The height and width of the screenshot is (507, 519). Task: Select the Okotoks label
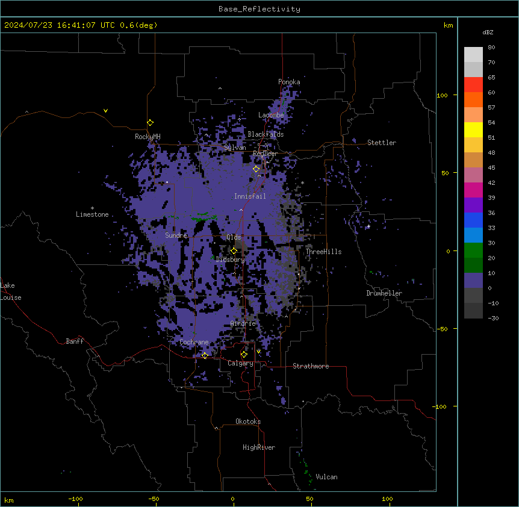pyautogui.click(x=248, y=421)
